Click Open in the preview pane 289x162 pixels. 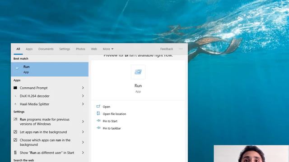click(x=107, y=107)
